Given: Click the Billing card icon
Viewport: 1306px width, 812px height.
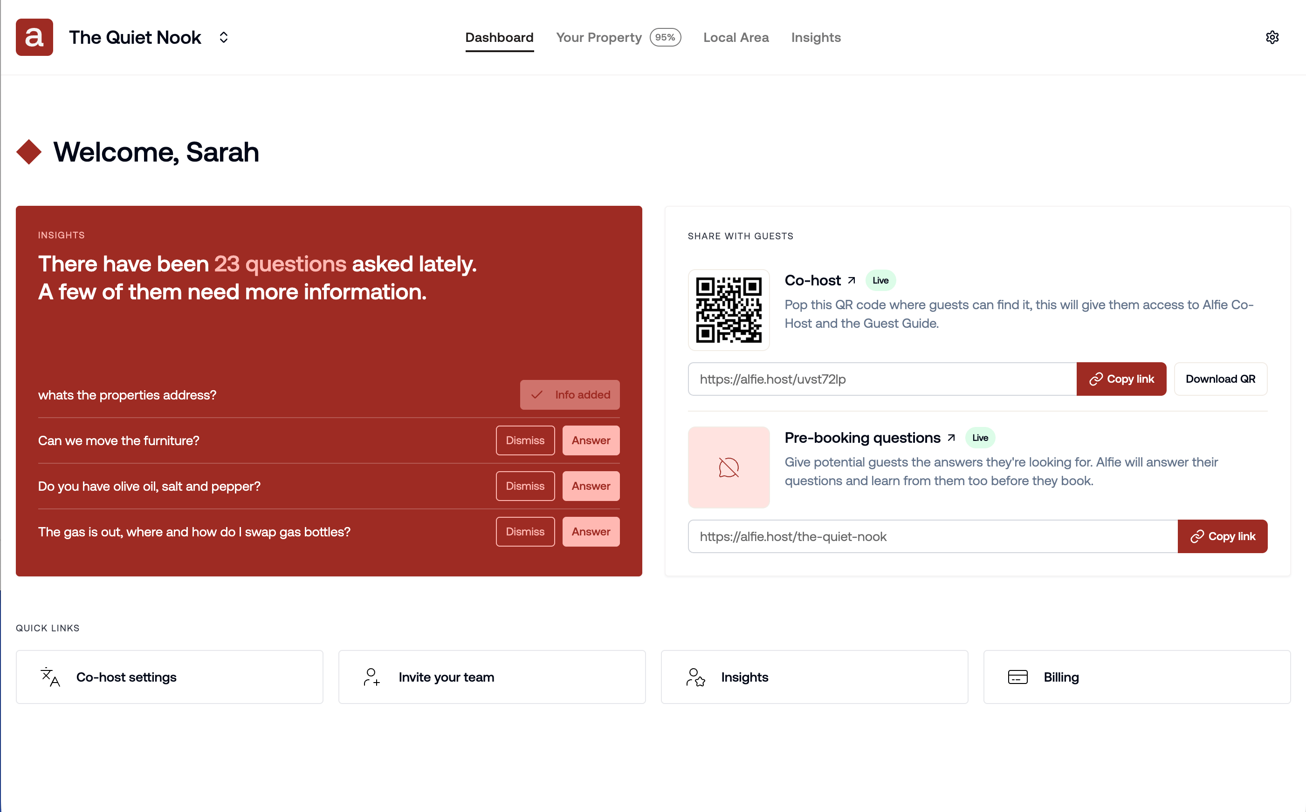Looking at the screenshot, I should pos(1017,677).
